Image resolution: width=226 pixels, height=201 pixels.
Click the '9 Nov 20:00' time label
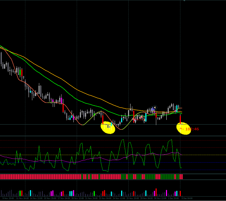[8, 198]
